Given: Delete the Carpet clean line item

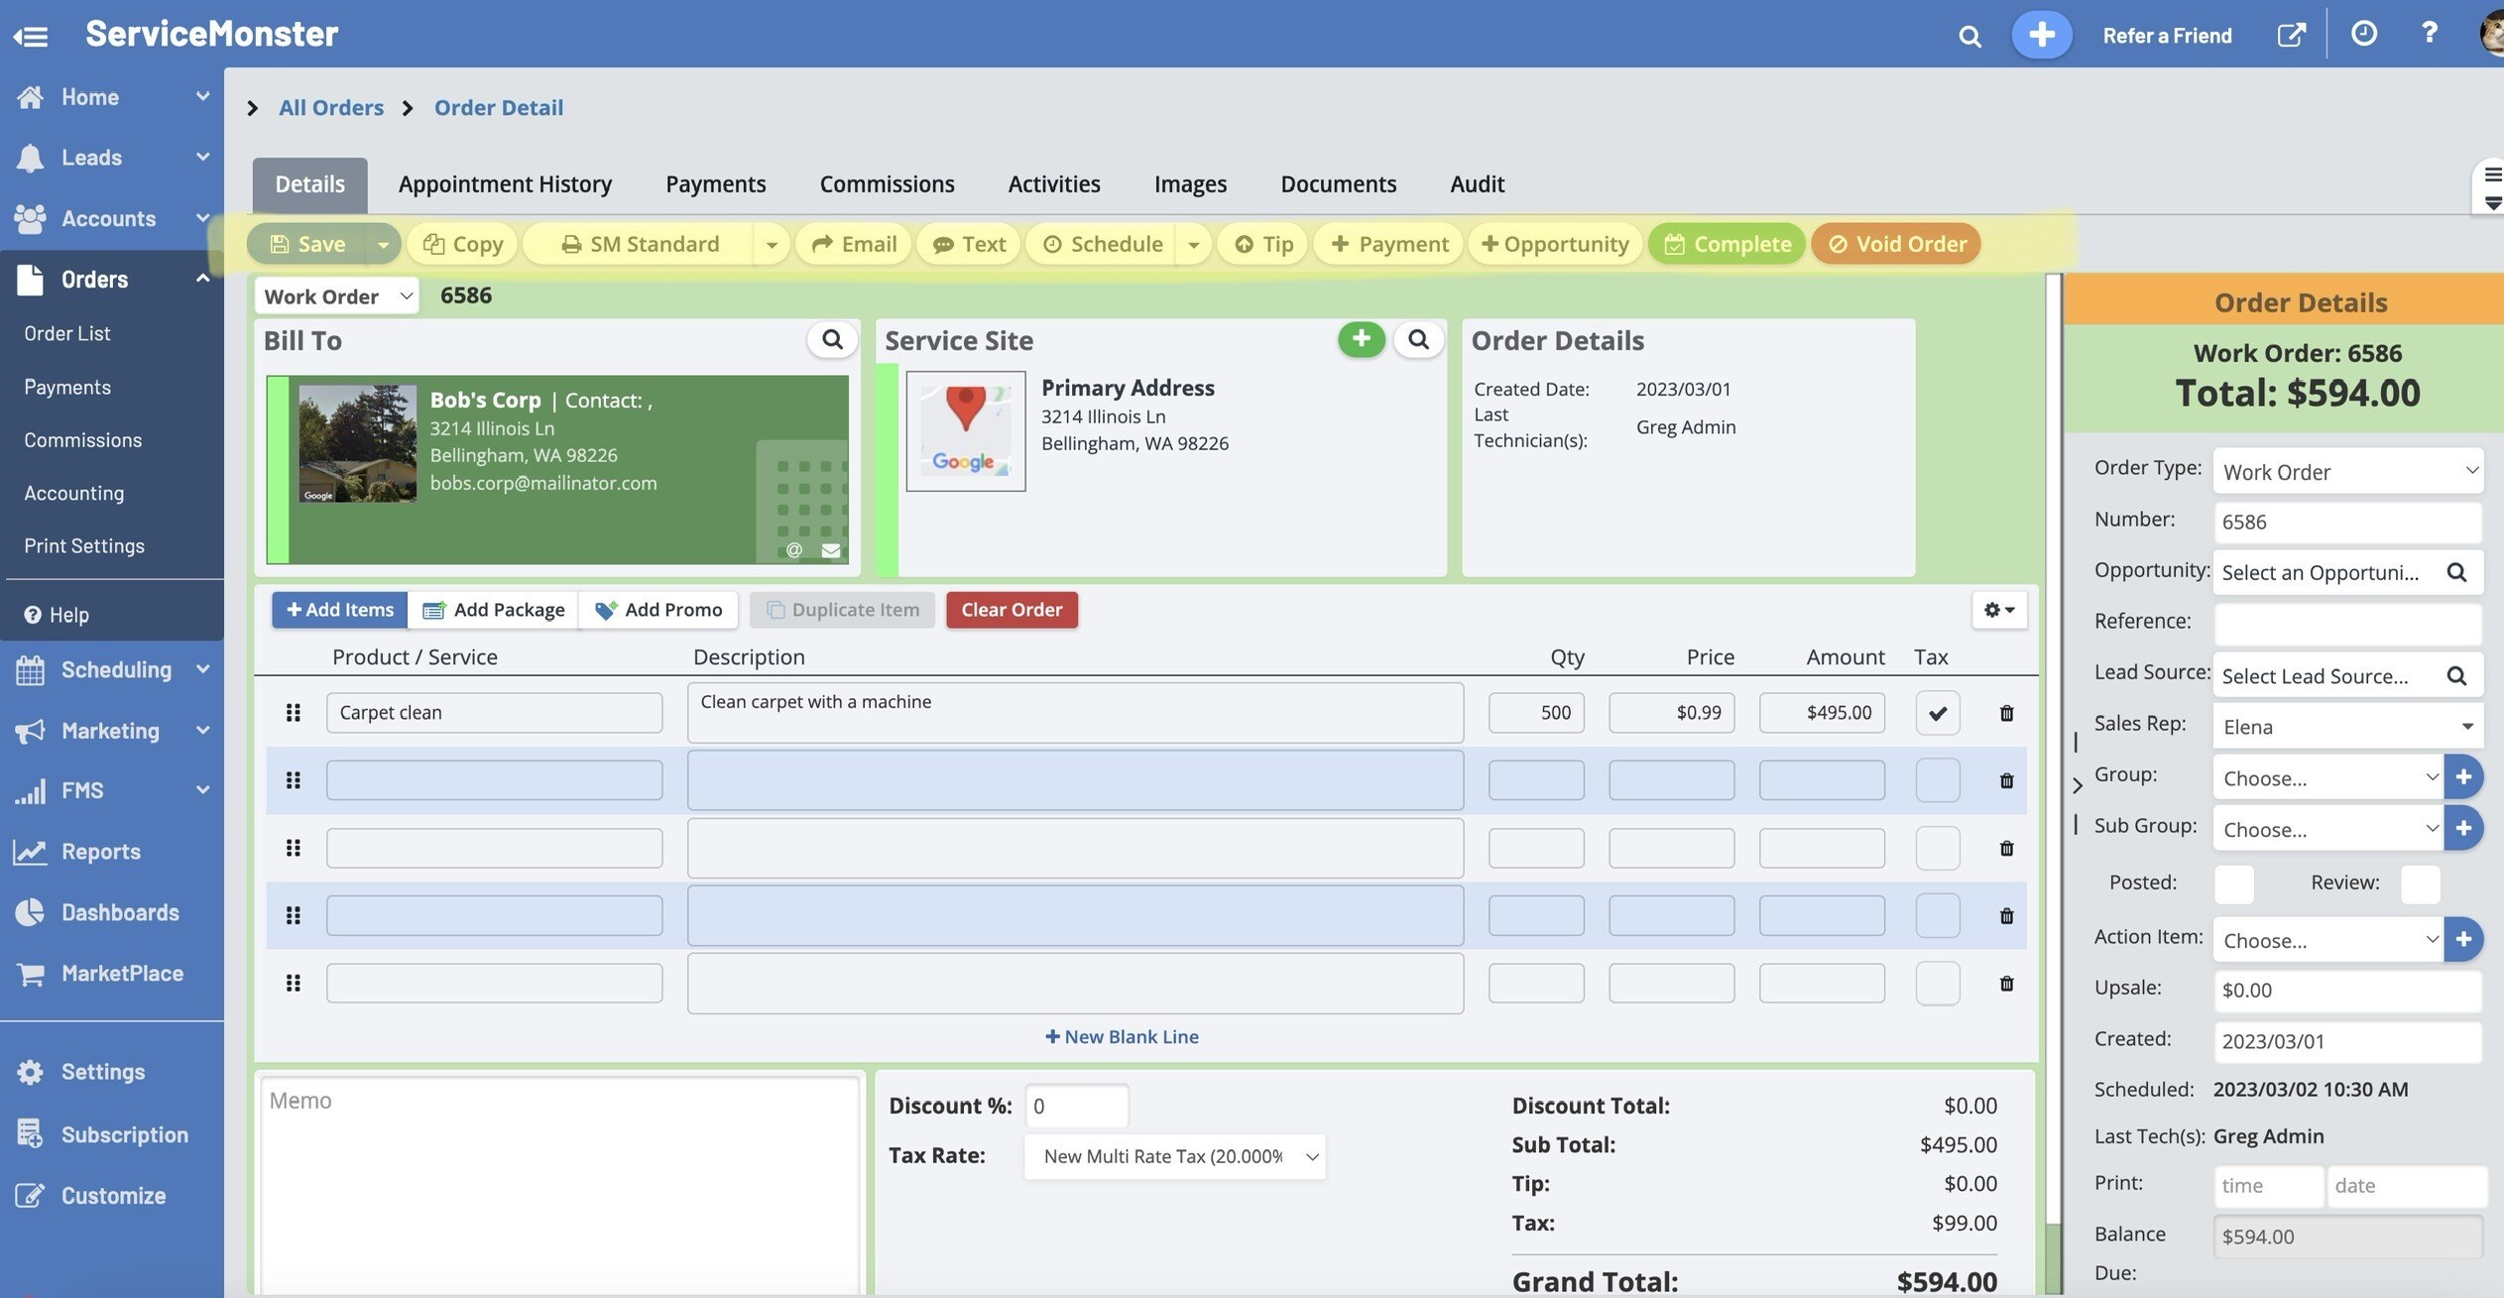Looking at the screenshot, I should 2006,713.
